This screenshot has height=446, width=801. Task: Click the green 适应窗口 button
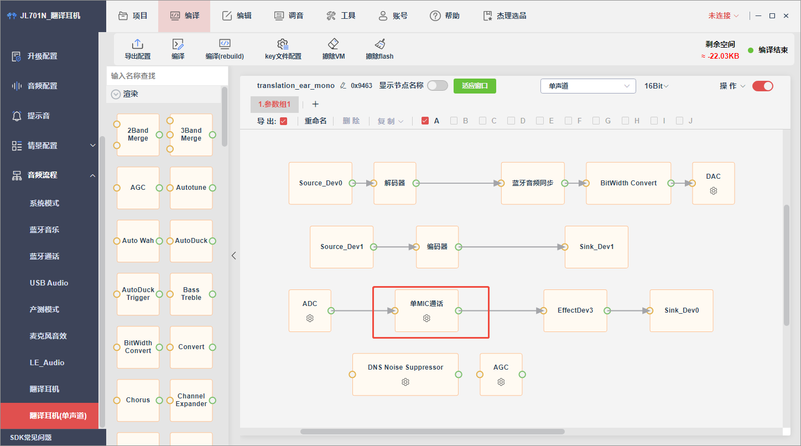pyautogui.click(x=475, y=86)
